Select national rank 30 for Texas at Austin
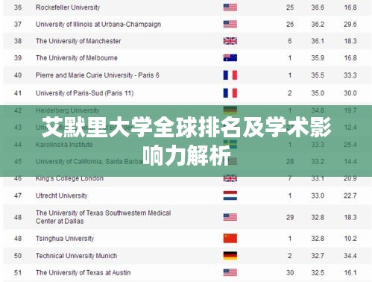 tap(290, 273)
